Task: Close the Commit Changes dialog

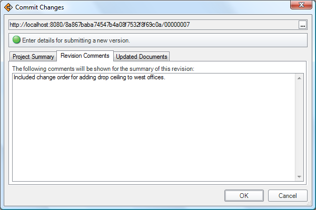Action: tap(301, 5)
